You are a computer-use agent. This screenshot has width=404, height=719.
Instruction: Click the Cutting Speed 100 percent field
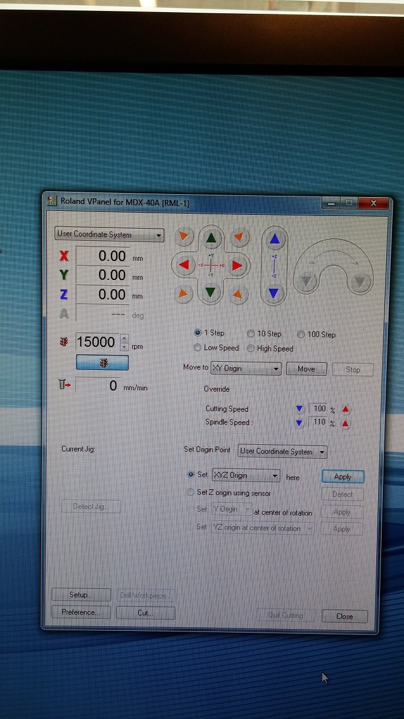pos(319,409)
